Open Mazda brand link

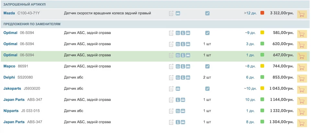9,13
